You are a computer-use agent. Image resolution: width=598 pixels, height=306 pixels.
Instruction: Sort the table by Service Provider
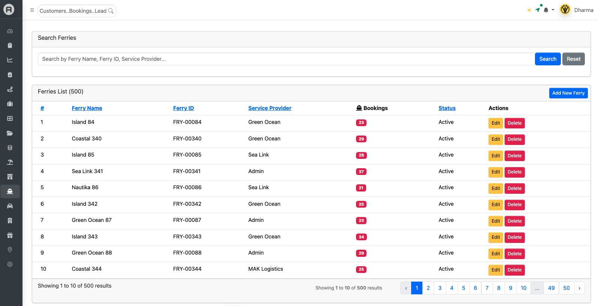tap(270, 108)
